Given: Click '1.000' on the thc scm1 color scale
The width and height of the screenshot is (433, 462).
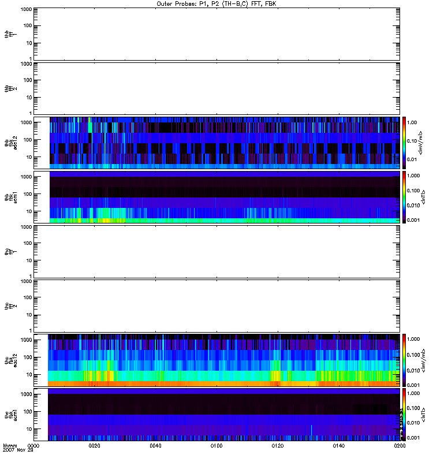Looking at the screenshot, I should pyautogui.click(x=413, y=393).
